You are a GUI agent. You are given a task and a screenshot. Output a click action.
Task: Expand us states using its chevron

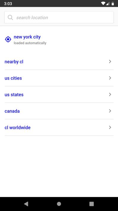point(110,95)
